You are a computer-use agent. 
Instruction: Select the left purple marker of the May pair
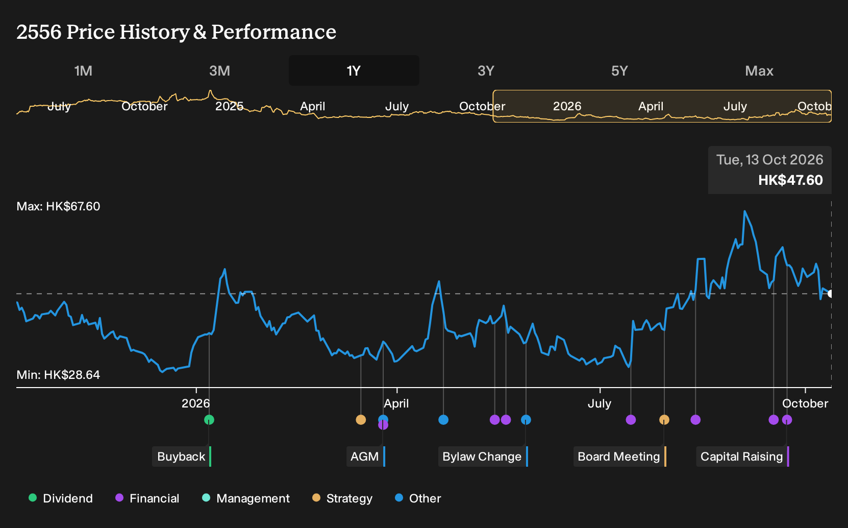click(494, 420)
